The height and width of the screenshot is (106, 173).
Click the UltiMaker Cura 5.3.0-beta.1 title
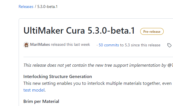point(79,31)
